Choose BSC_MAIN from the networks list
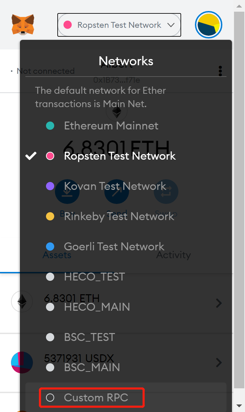Viewport: 245px width, 412px height. (92, 367)
